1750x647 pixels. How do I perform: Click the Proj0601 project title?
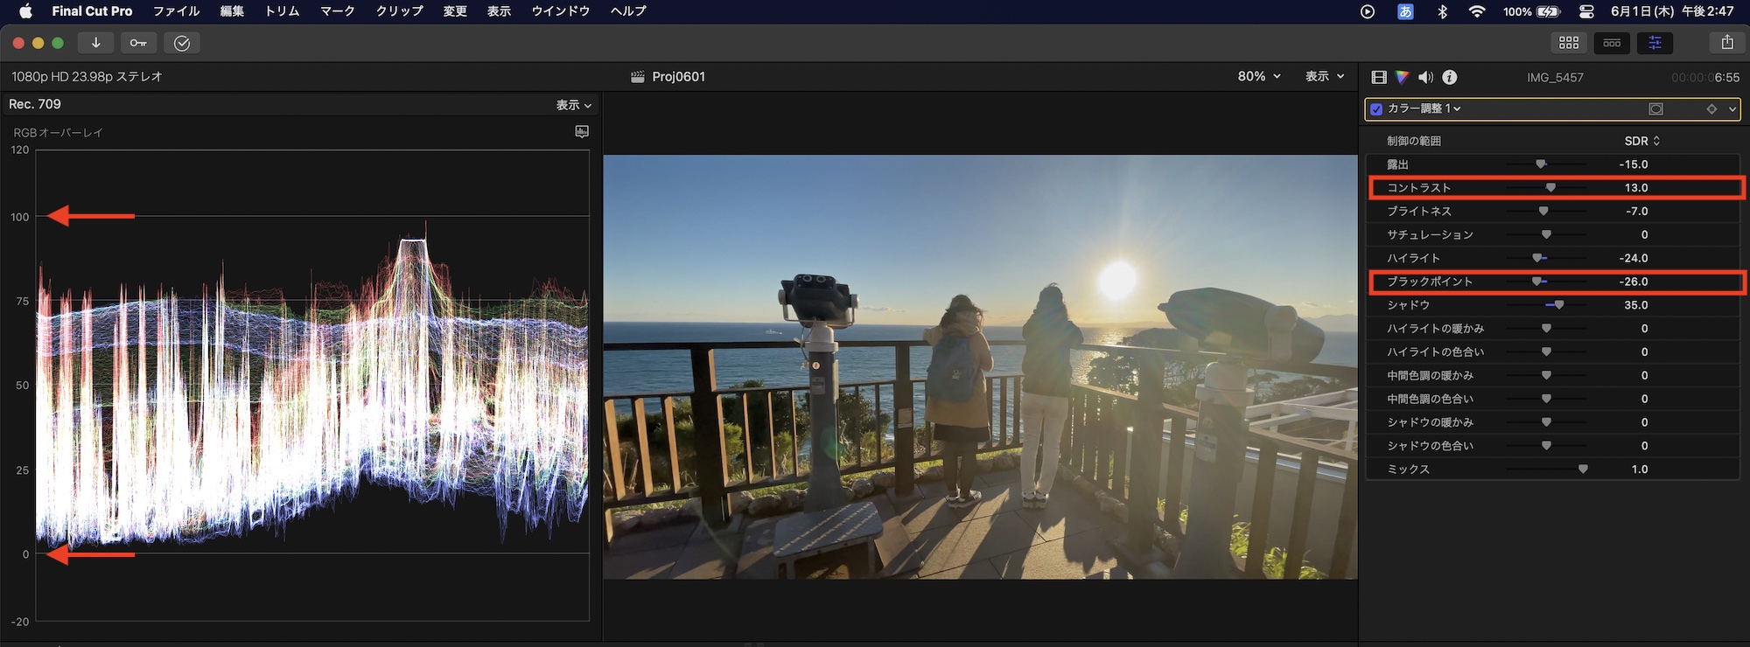point(679,77)
